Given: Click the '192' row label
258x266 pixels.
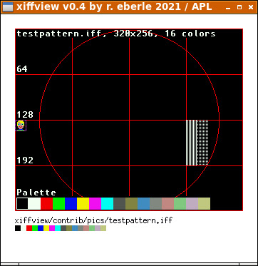Looking at the screenshot, I should [x=25, y=160].
